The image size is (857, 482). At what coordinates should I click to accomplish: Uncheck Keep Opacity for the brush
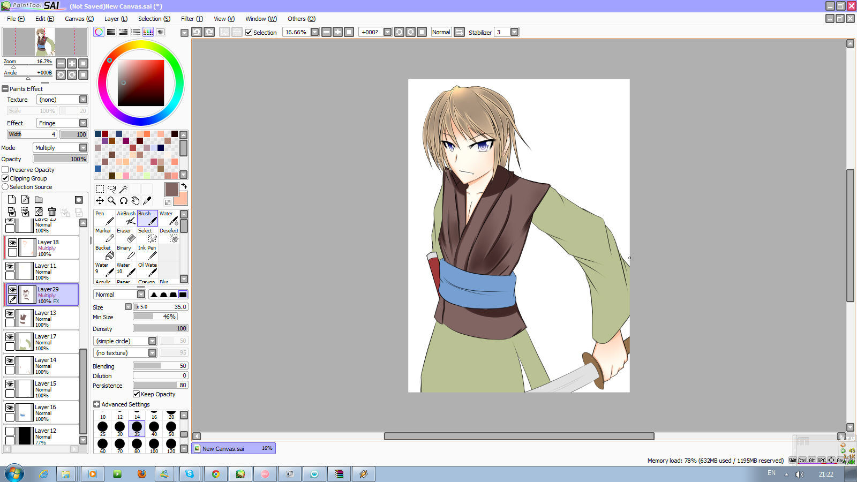[x=137, y=394]
